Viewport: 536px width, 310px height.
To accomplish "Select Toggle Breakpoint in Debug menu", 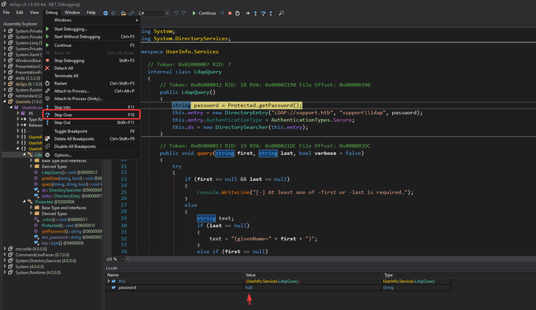I will [71, 131].
